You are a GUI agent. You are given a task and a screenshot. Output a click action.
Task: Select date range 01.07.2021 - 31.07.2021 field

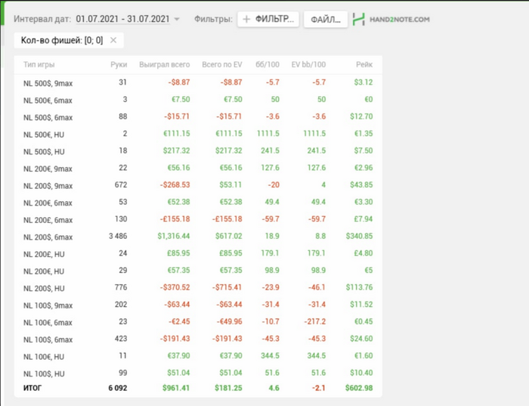tap(122, 19)
